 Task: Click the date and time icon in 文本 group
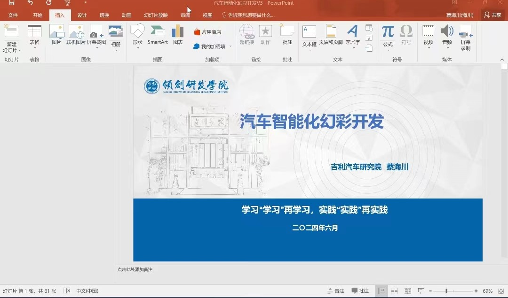click(x=369, y=28)
